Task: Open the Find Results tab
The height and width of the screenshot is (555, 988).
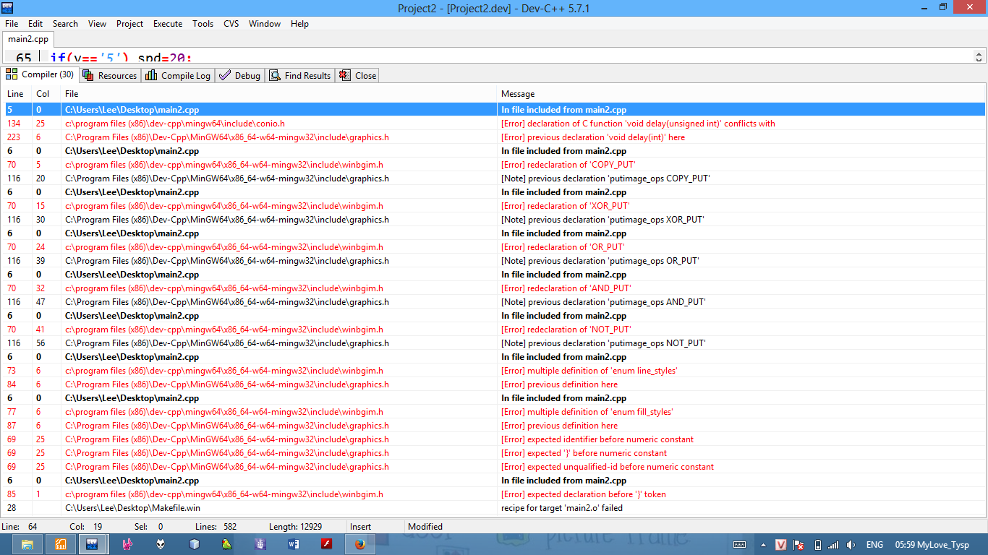Action: click(300, 75)
